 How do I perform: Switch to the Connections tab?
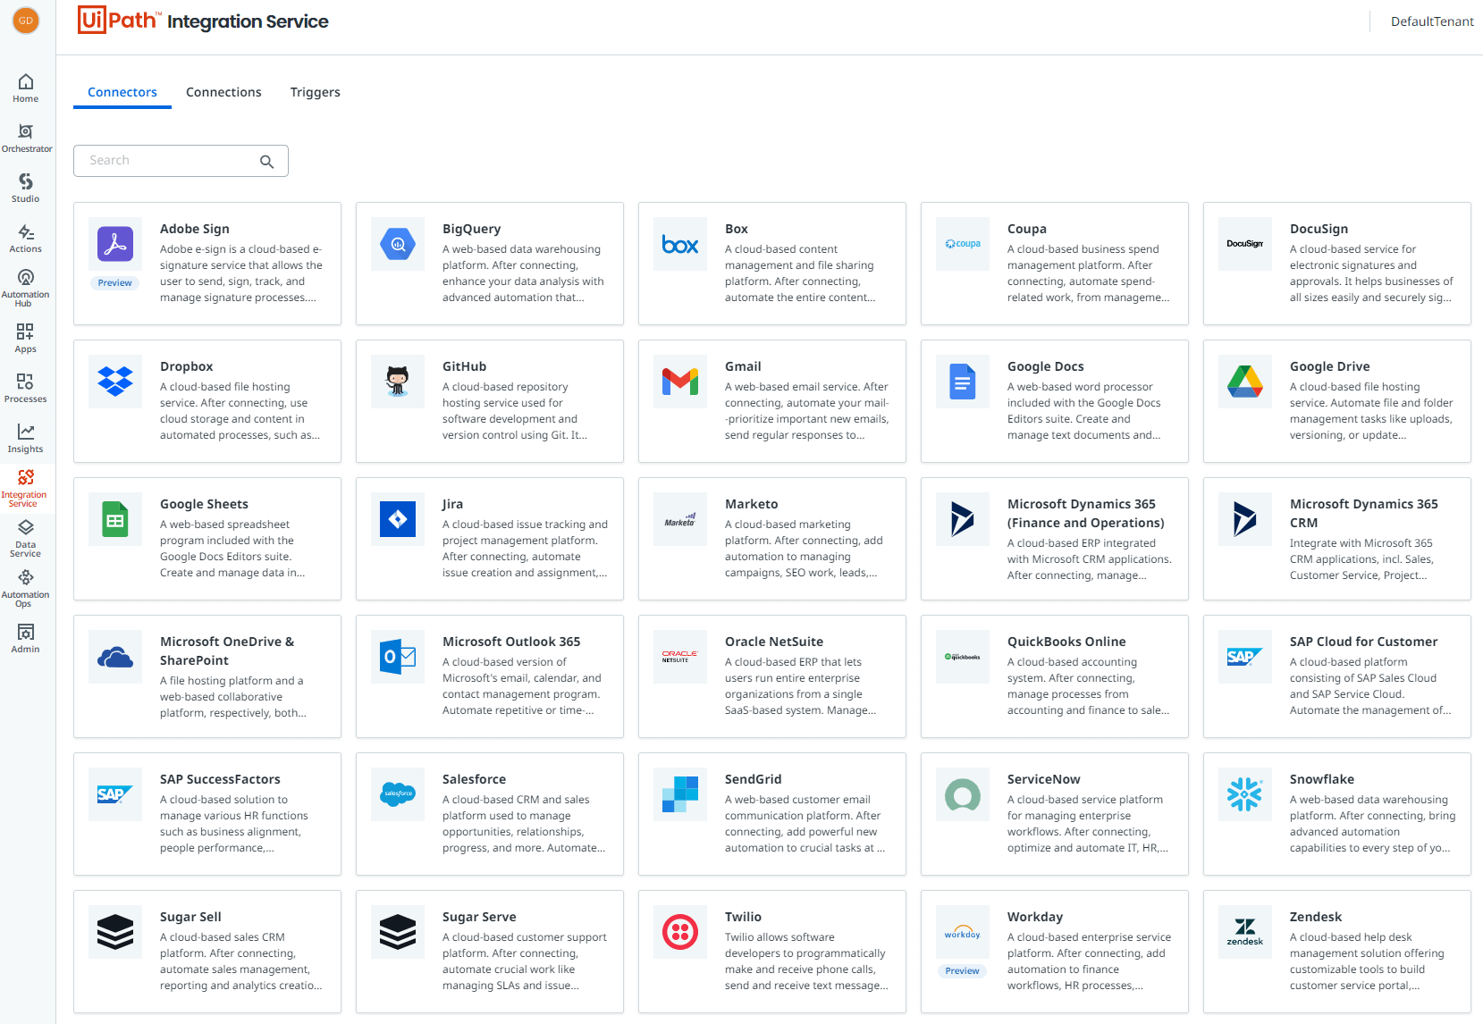click(x=223, y=92)
